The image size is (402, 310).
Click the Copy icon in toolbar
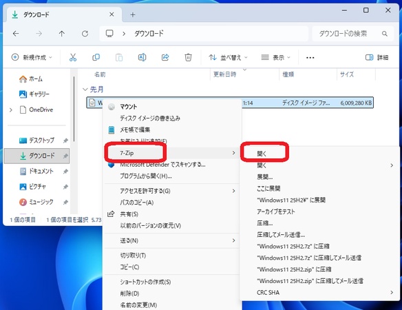coord(96,57)
